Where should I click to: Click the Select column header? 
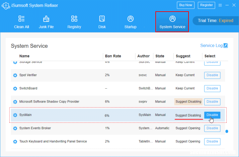click(210, 56)
